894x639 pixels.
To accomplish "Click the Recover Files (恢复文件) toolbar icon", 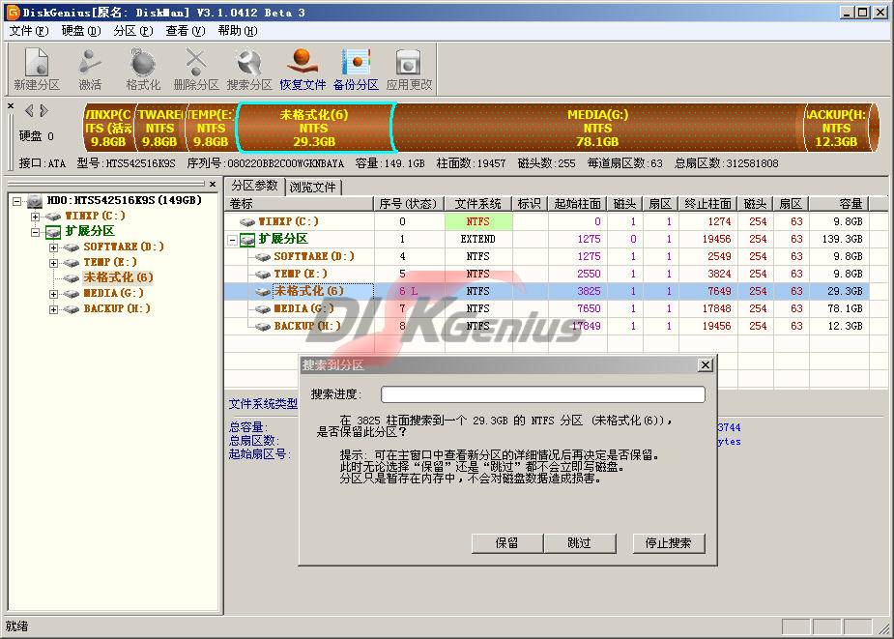I will coord(303,70).
